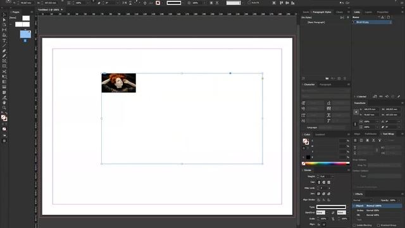Click the Edit Original pencil icon
This screenshot has height=228, width=405.
click(399, 96)
